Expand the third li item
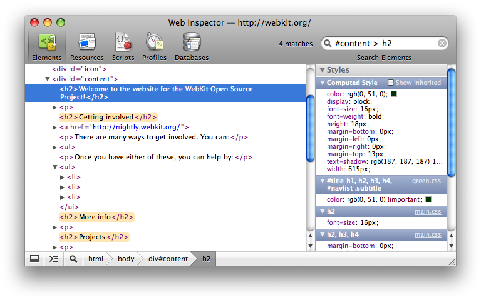The width and height of the screenshot is (481, 300). click(62, 197)
